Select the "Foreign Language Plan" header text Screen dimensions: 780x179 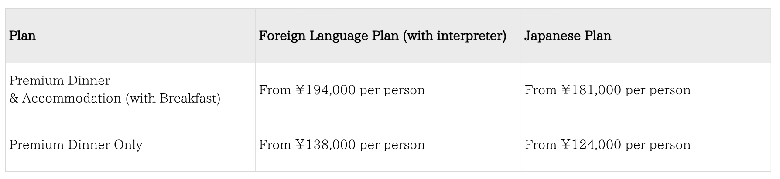click(x=328, y=36)
